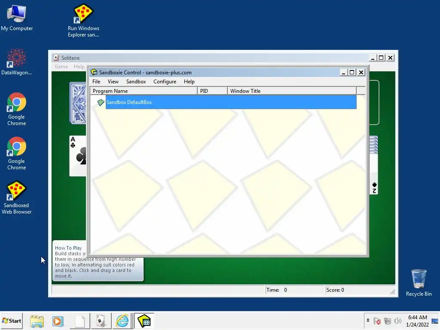Close the Solitaire window
The image size is (440, 330).
(390, 58)
